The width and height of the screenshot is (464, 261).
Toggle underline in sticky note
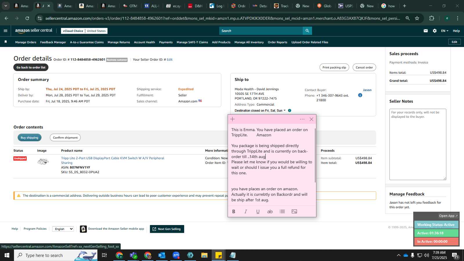tap(258, 211)
